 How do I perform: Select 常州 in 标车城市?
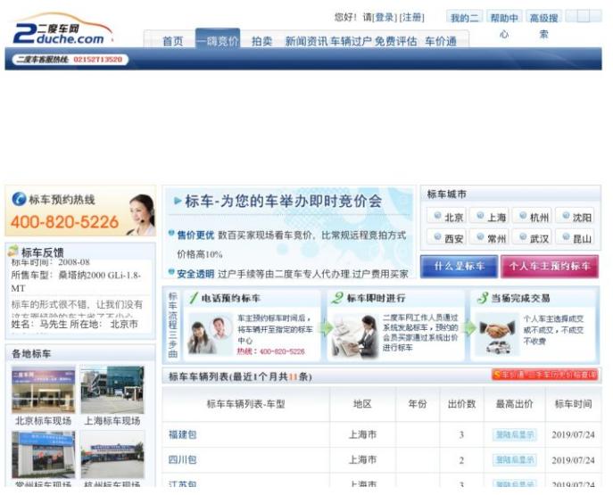pyautogui.click(x=490, y=237)
